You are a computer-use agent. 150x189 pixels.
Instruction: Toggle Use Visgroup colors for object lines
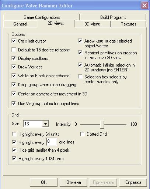(x=14, y=103)
